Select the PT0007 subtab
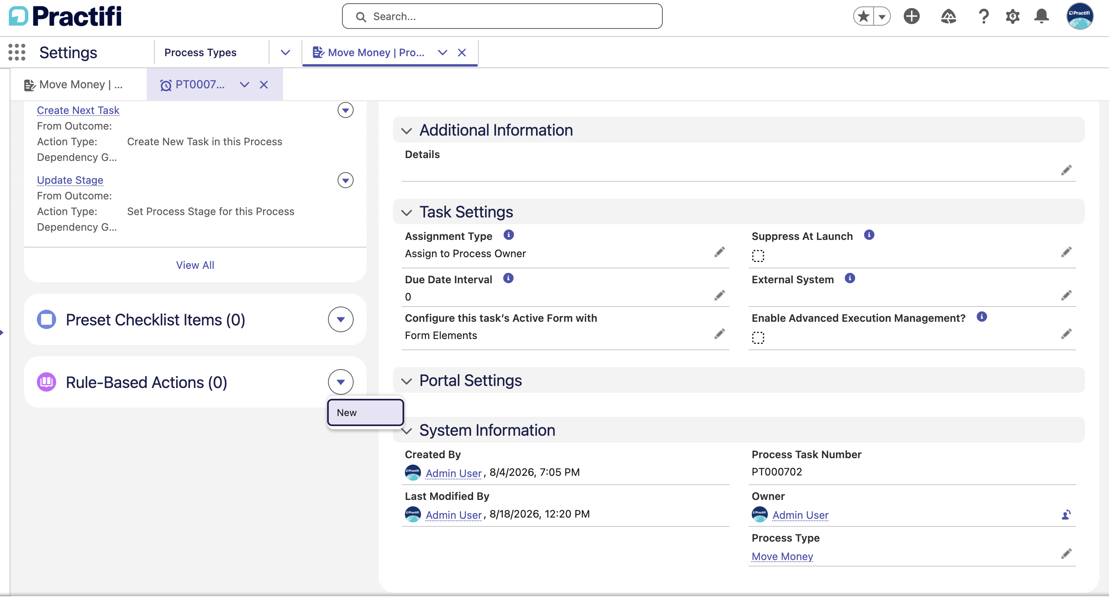 192,84
